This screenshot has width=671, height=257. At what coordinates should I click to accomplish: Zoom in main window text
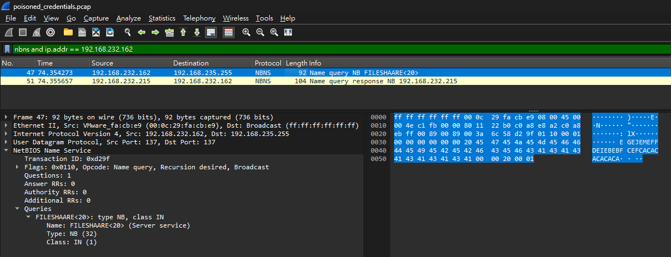(x=246, y=32)
